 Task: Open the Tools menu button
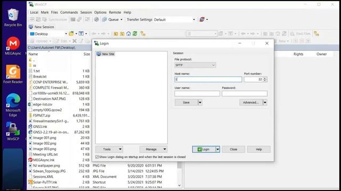pyautogui.click(x=109, y=149)
